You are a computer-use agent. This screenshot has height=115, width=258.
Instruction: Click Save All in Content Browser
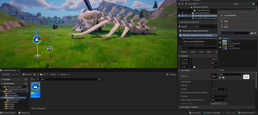click(27, 74)
